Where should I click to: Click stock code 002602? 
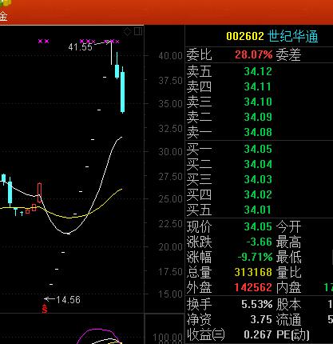[x=245, y=36]
